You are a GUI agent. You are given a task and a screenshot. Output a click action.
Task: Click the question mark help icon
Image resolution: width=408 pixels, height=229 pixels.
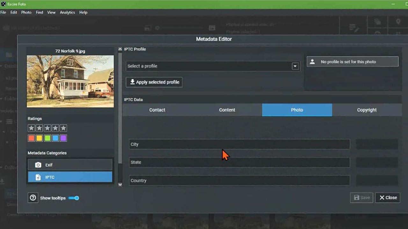(x=33, y=198)
